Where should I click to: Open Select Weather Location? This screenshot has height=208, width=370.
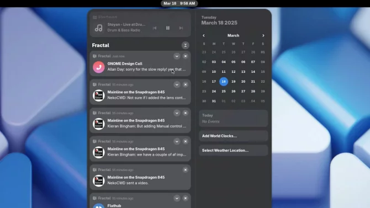234,151
